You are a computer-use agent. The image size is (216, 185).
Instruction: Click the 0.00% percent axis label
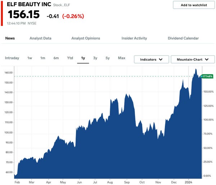pyautogui.click(x=207, y=176)
